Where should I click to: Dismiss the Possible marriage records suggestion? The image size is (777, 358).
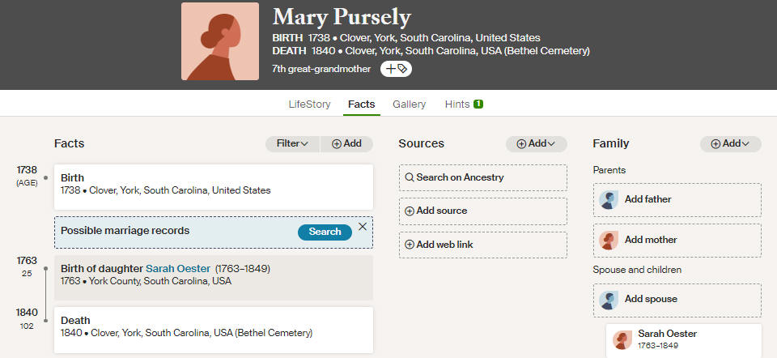tap(363, 227)
